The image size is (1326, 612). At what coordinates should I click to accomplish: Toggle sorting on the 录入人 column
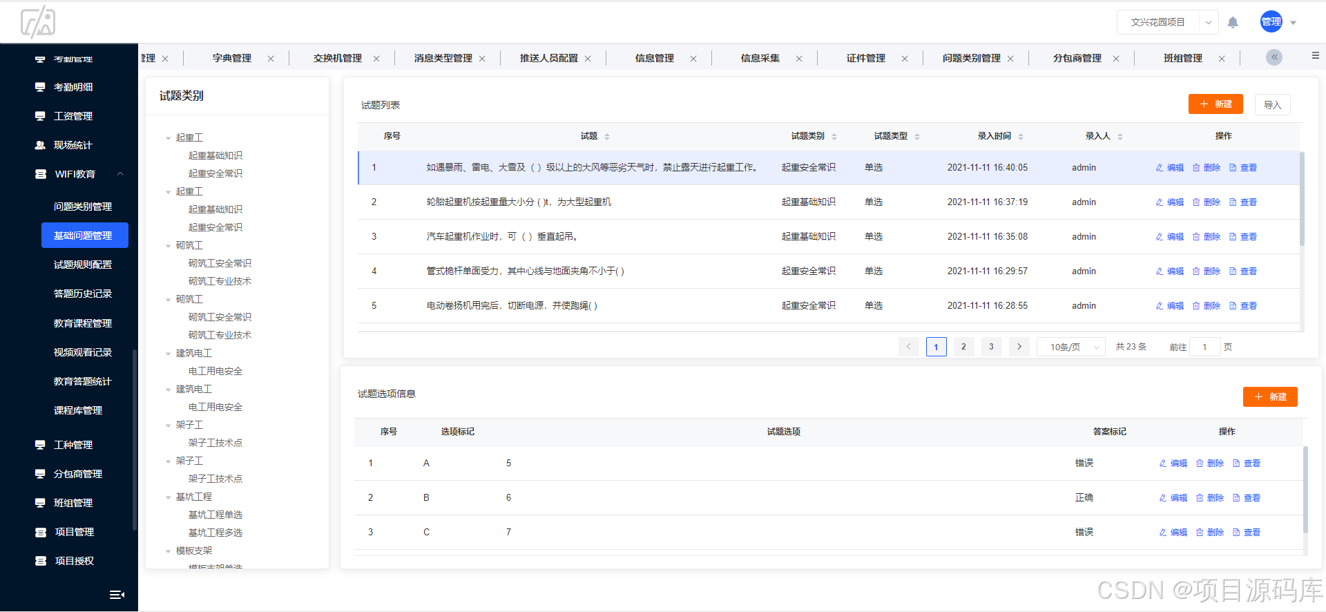pos(1120,137)
